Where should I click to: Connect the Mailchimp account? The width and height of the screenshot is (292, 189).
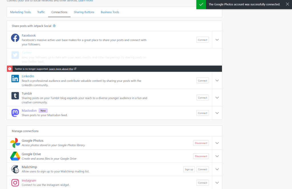coord(202,169)
